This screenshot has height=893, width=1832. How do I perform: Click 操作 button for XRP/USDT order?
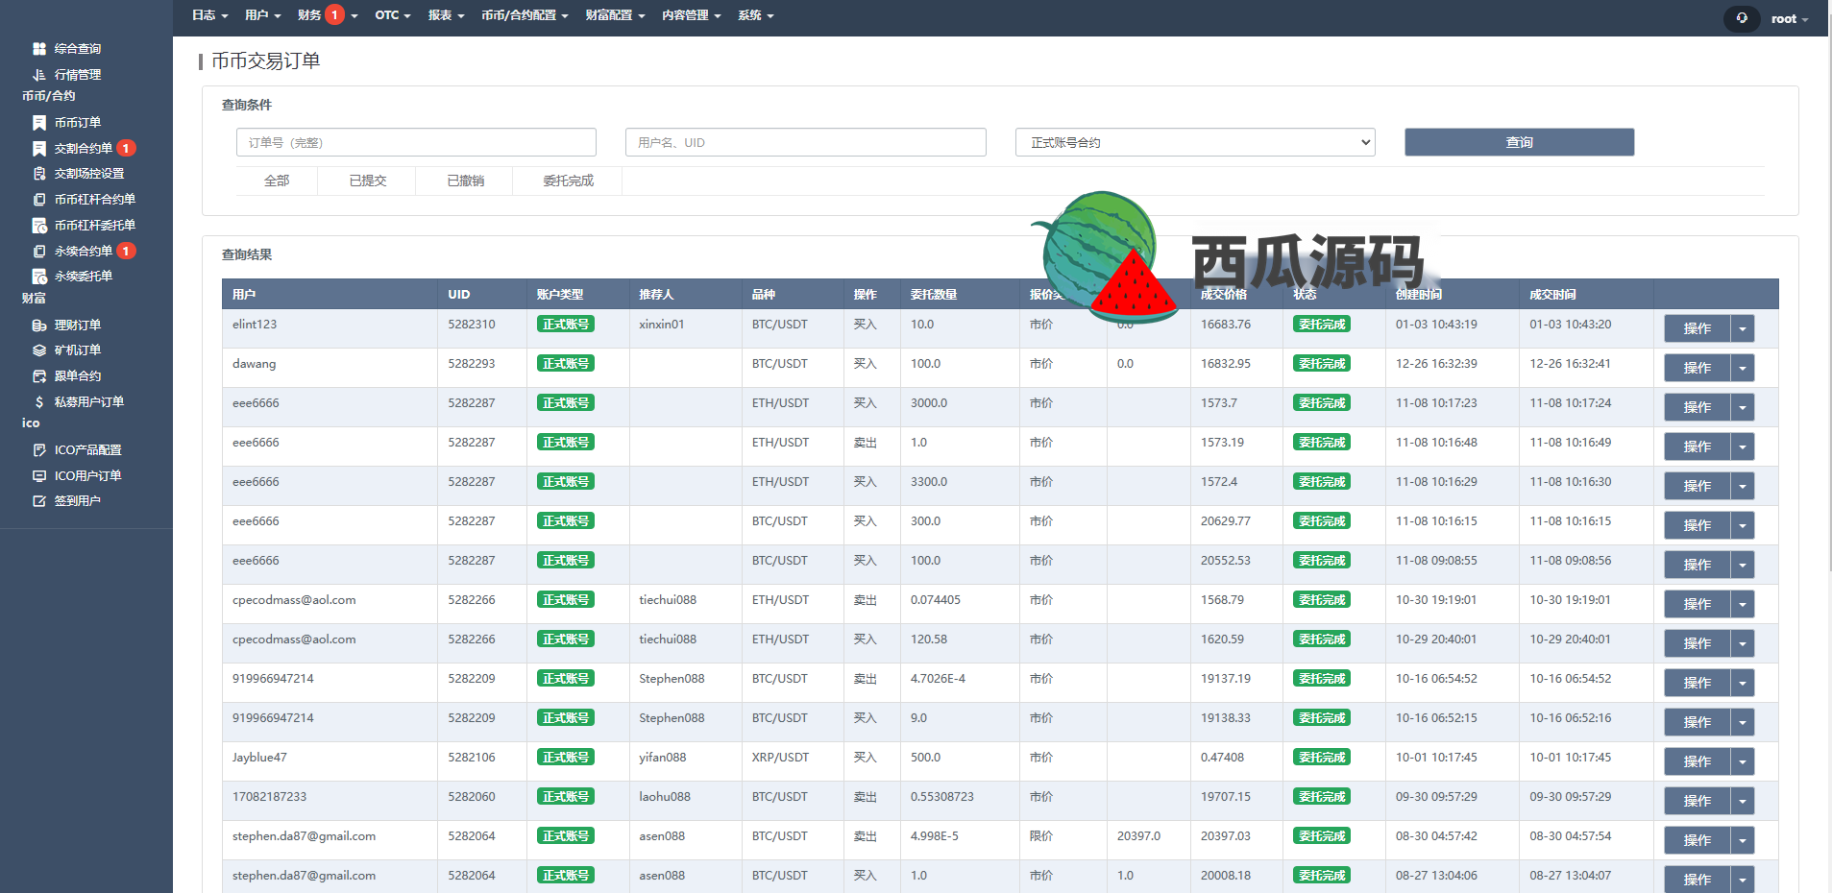click(x=1697, y=761)
